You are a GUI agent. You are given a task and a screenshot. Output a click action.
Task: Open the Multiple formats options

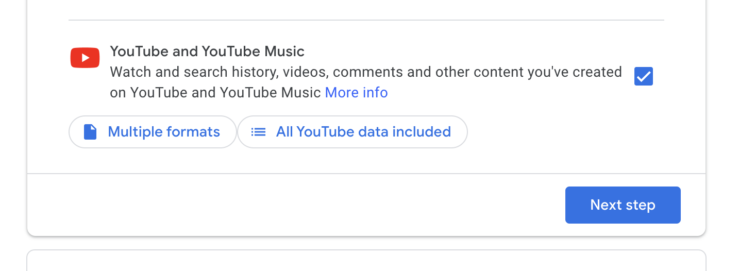(x=153, y=132)
